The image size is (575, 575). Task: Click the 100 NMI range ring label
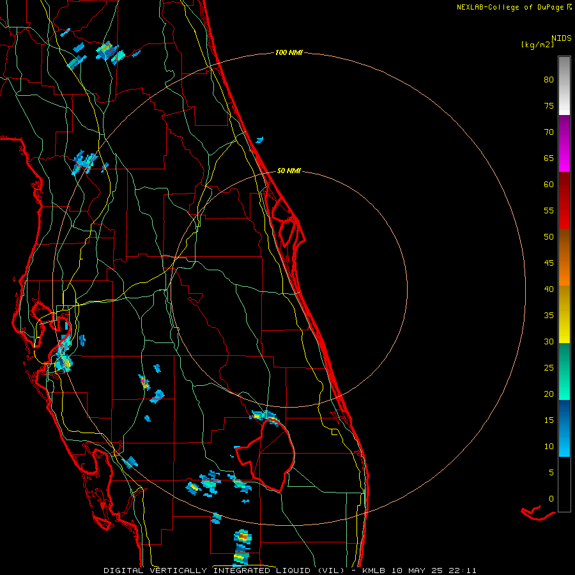[x=289, y=53]
